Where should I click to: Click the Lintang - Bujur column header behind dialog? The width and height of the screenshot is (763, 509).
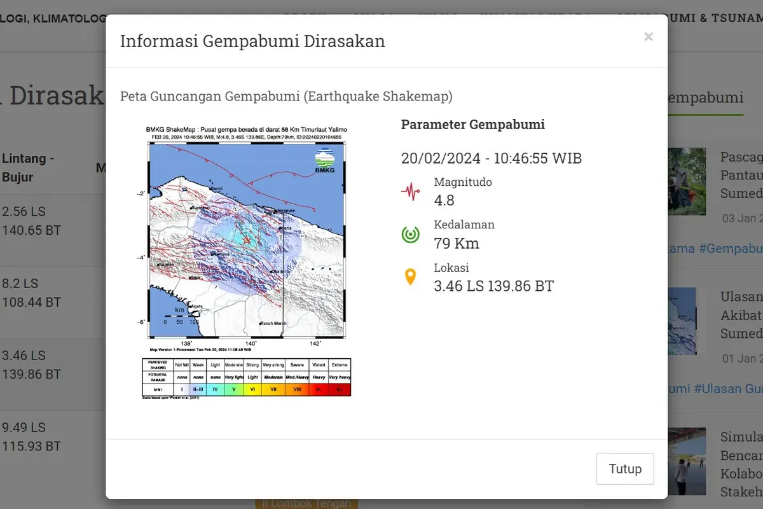coord(28,168)
